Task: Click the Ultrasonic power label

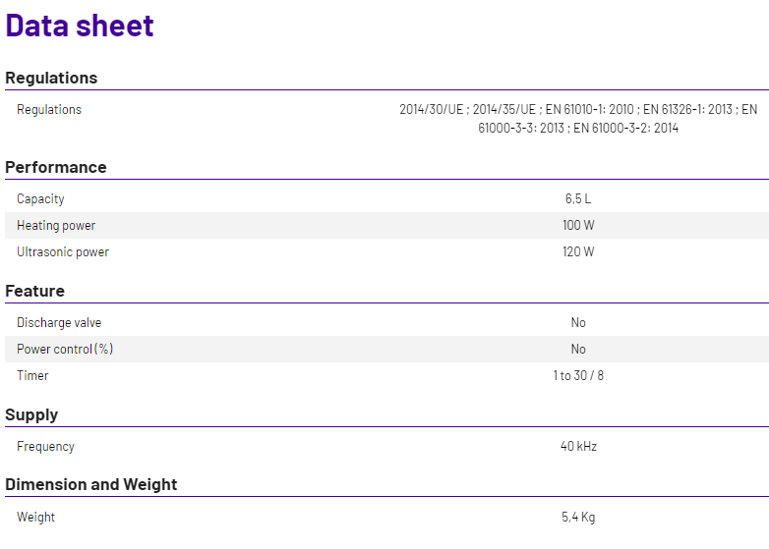Action: tap(63, 251)
